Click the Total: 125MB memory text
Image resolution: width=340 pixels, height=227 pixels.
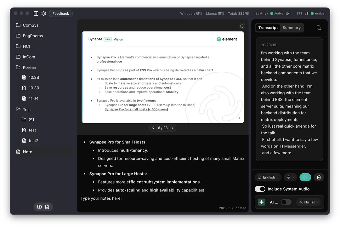(x=238, y=14)
